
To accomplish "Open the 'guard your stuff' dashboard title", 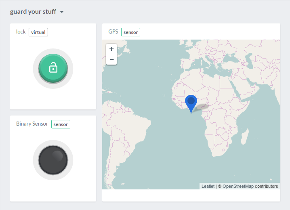I will (33, 12).
